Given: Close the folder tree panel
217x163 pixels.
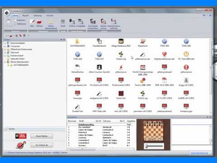Looking at the screenshot, I should [x=64, y=39].
